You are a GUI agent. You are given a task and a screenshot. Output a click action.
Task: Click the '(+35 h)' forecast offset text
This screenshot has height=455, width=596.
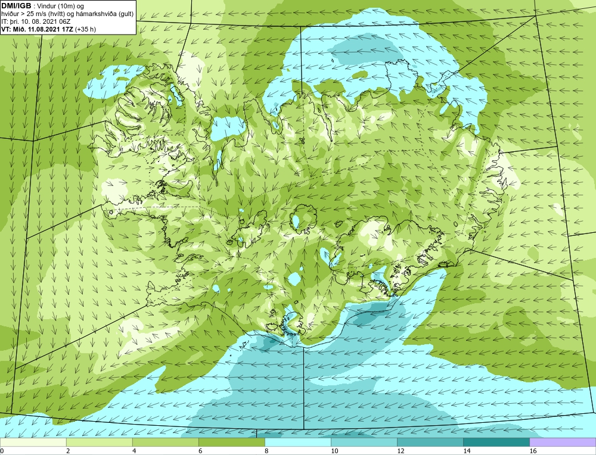tap(85, 29)
